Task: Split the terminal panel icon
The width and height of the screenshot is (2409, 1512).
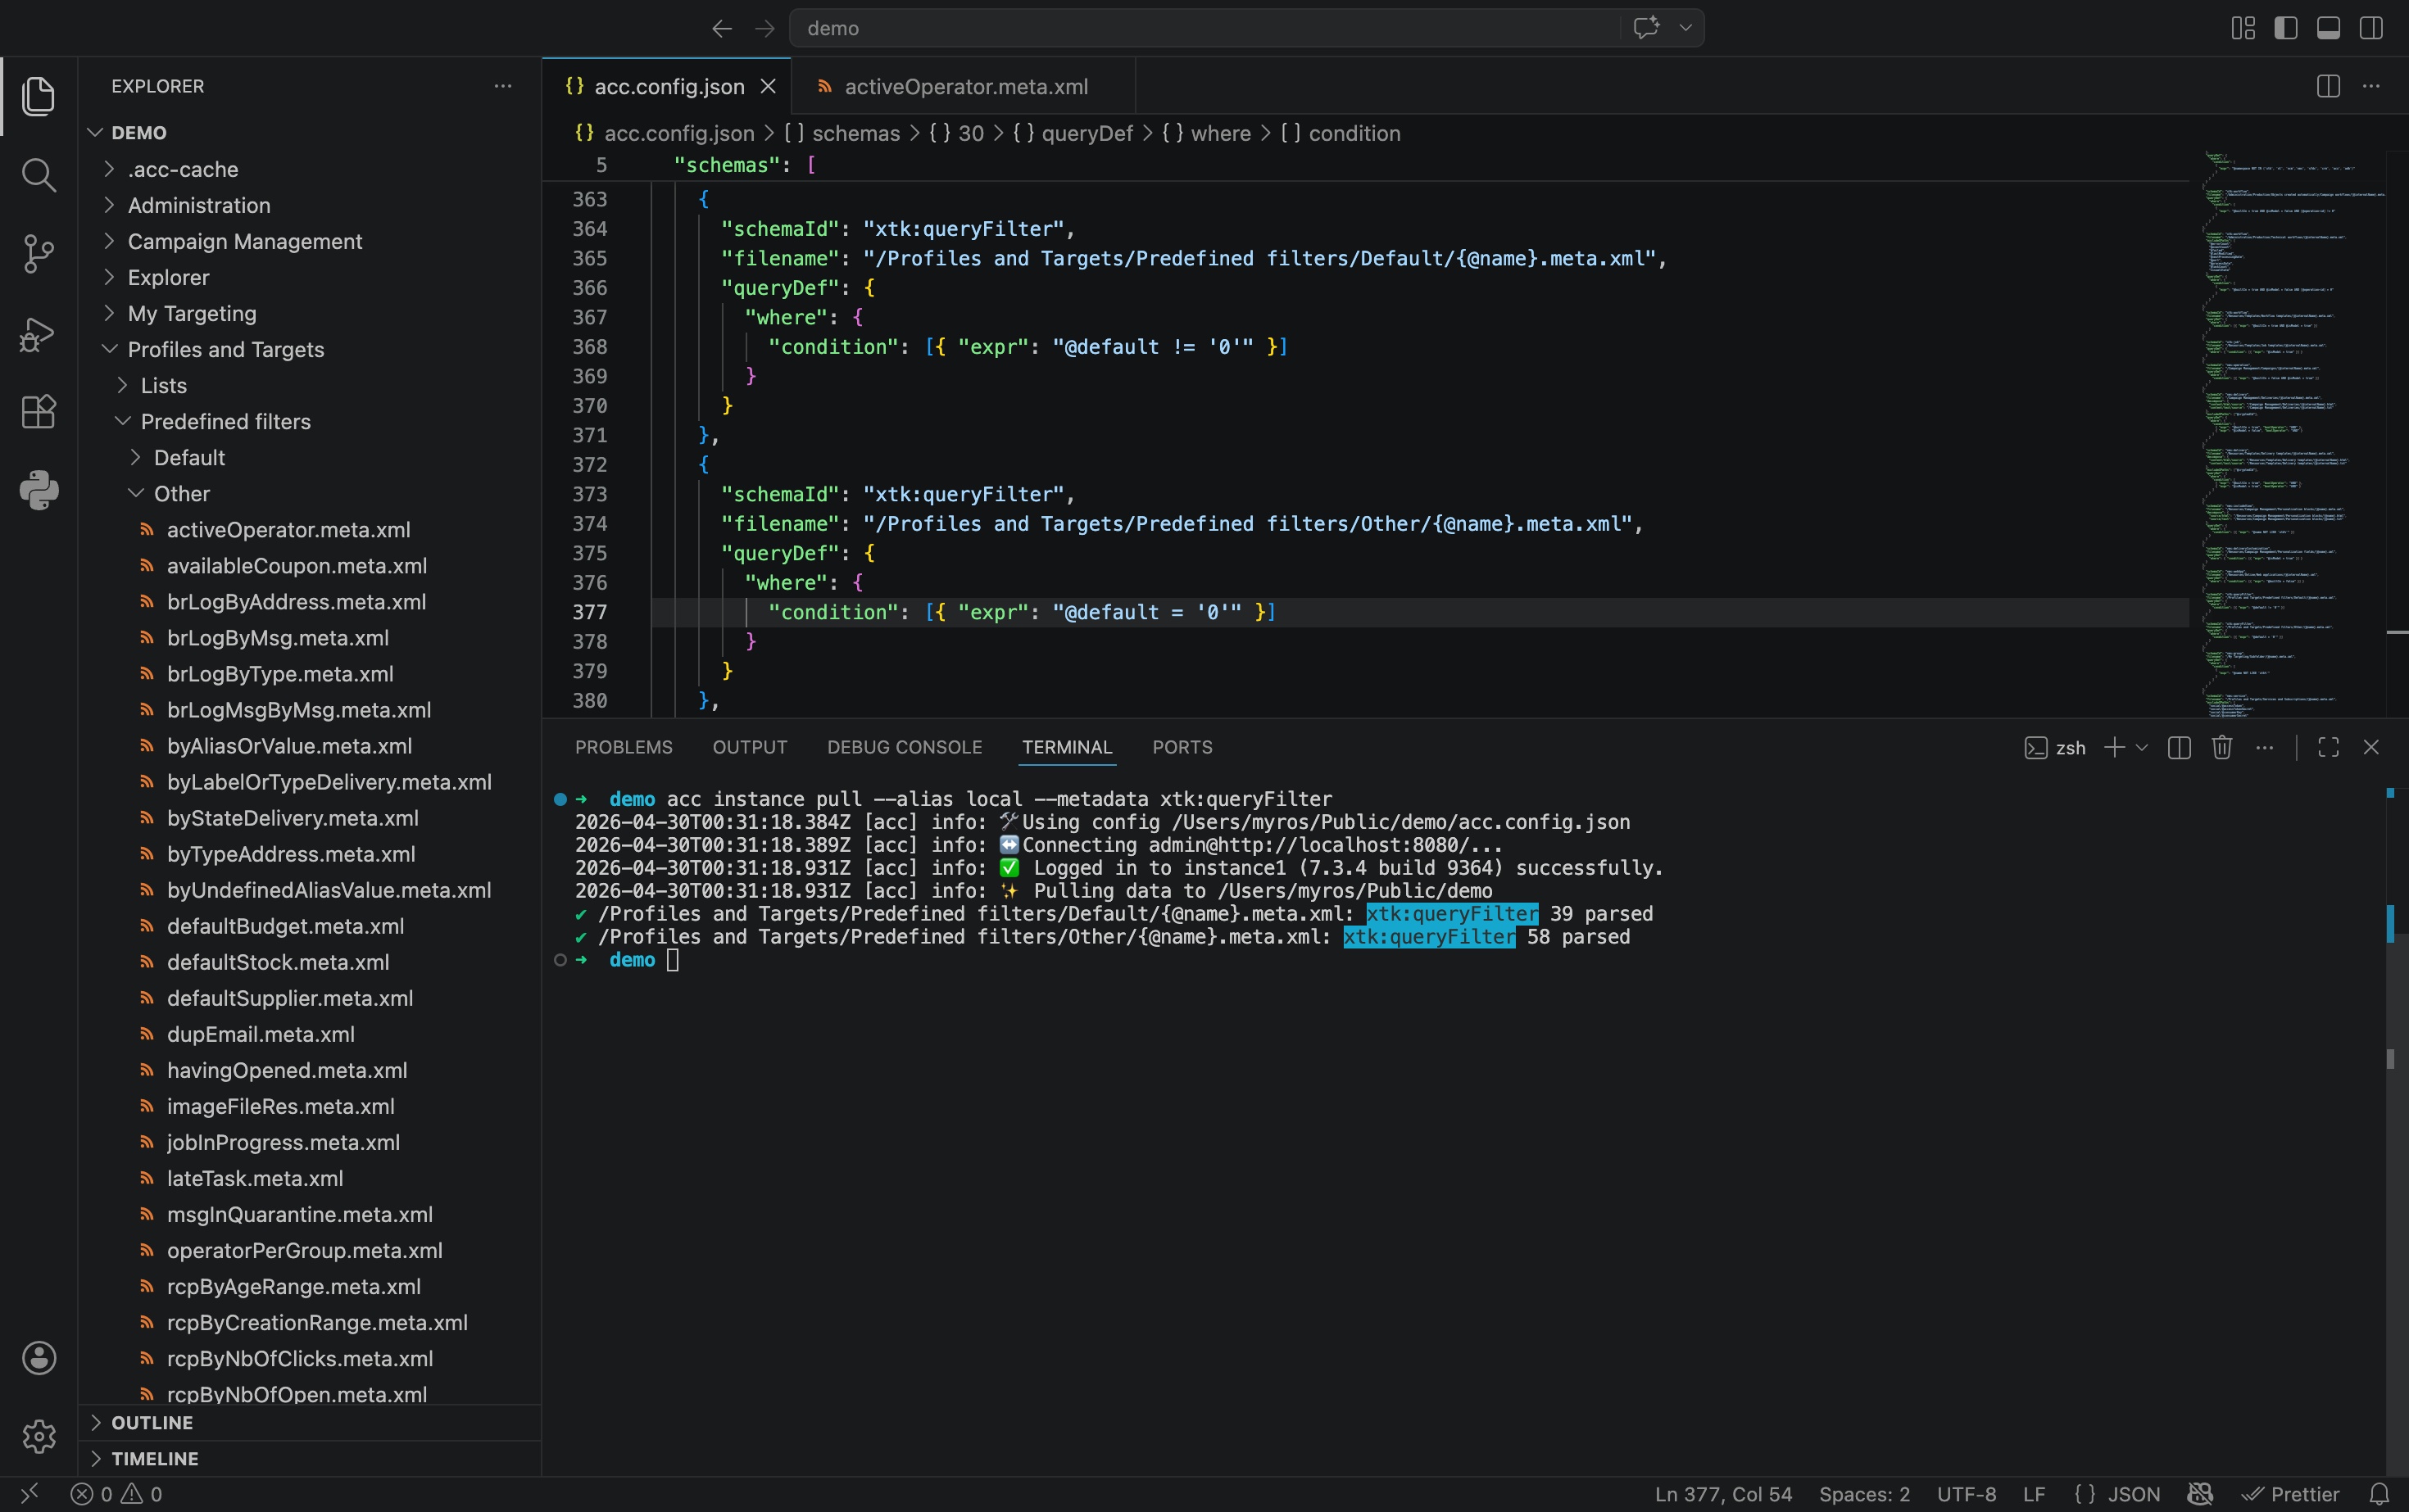Action: [2179, 747]
